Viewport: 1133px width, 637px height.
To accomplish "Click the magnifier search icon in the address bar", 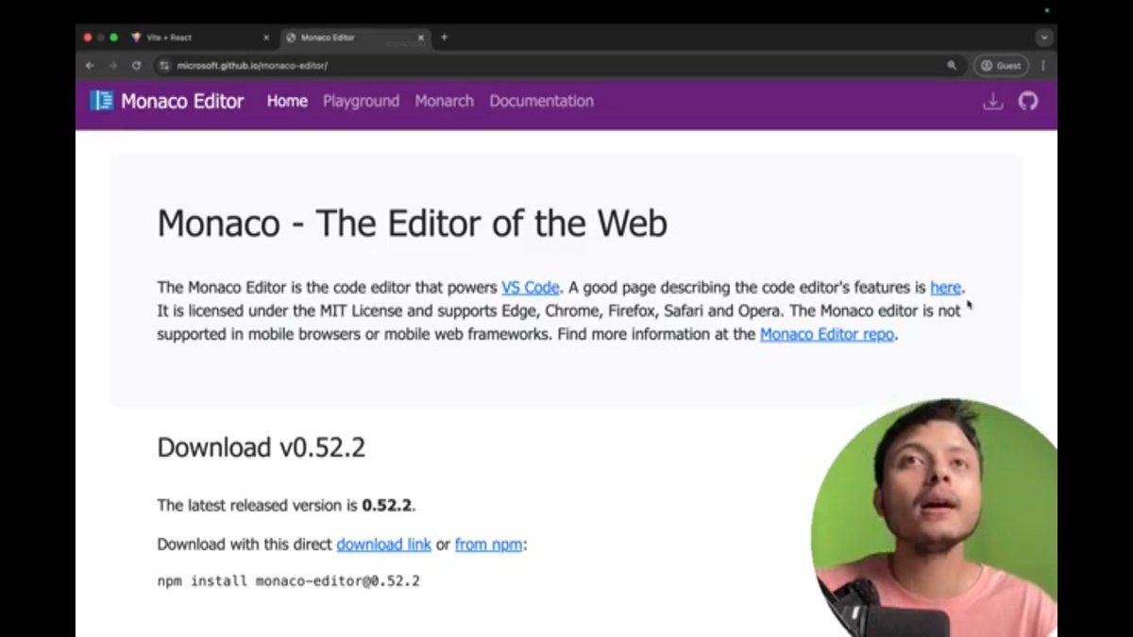I will pos(953,65).
